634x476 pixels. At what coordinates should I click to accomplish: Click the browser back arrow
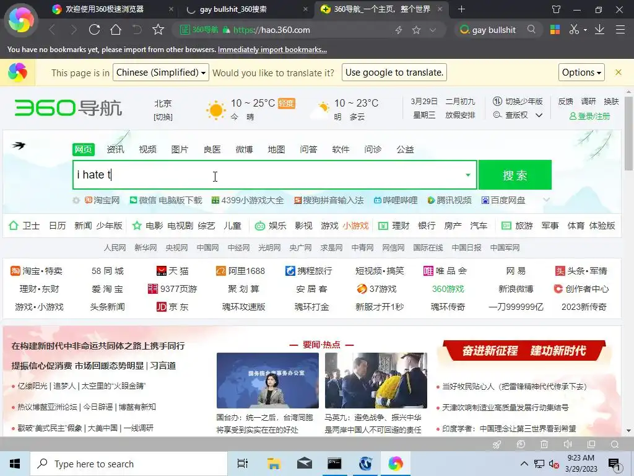click(52, 30)
